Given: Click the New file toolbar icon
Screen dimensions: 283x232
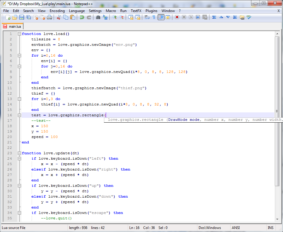Looking at the screenshot, I should 8,17.
